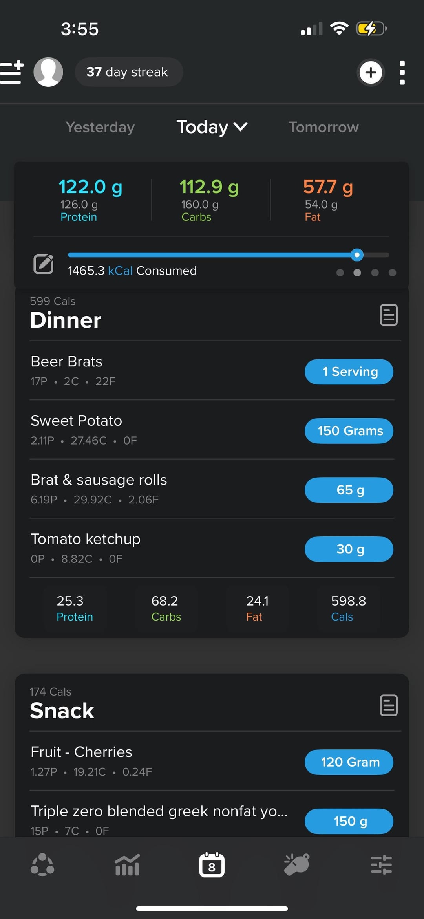The image size is (424, 919).
Task: Open the Dinner meal notes icon
Action: coord(389,315)
